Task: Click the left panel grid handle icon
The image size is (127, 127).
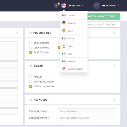Action: [x=17, y=33]
